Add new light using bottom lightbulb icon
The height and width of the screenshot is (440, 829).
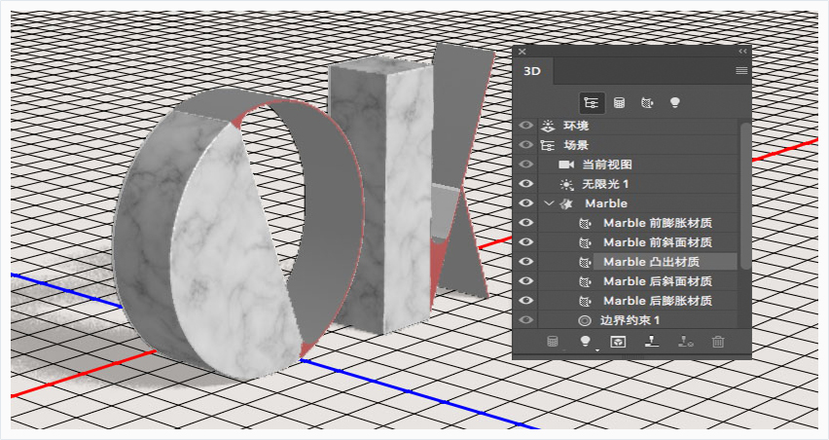coord(586,342)
